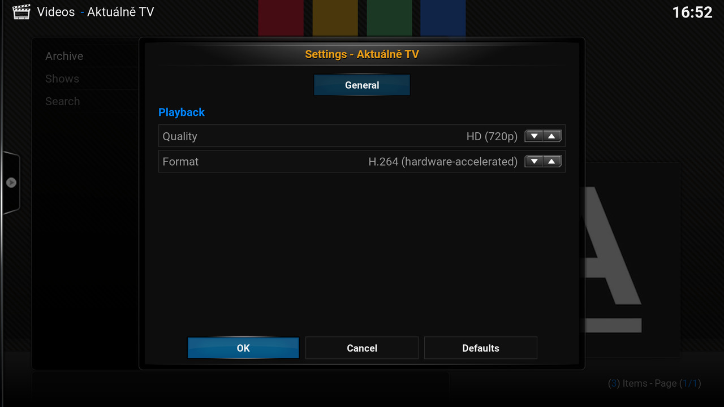The width and height of the screenshot is (724, 407).
Task: Confirm settings with the OK button
Action: (243, 348)
